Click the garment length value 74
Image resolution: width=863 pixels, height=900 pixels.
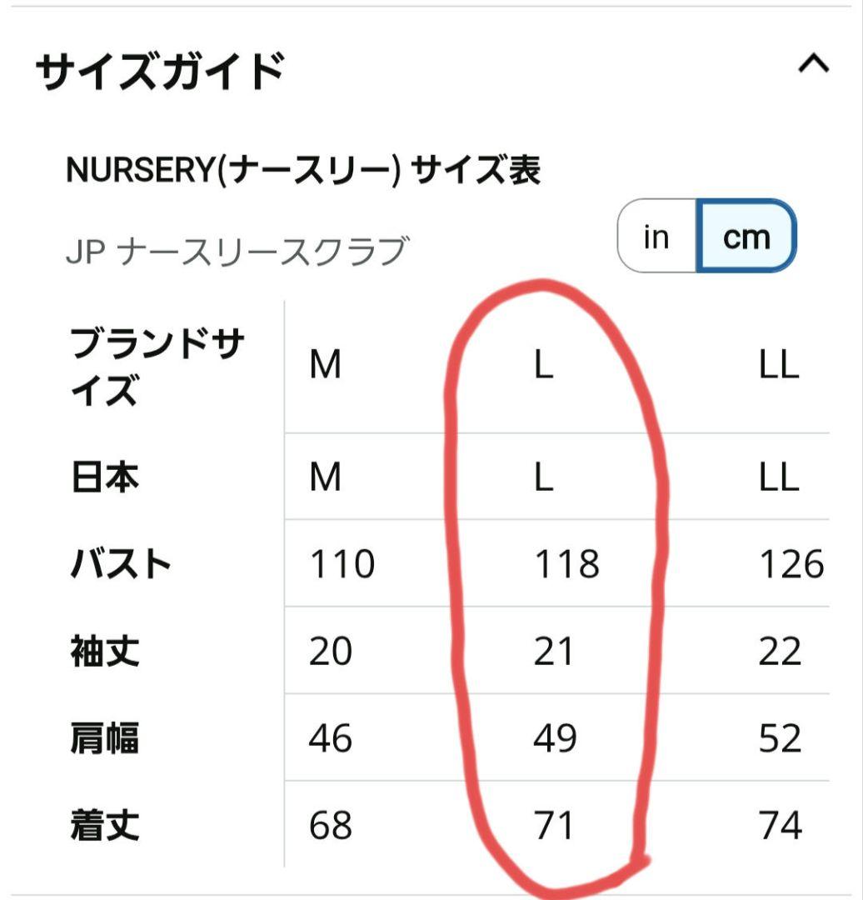(x=781, y=825)
